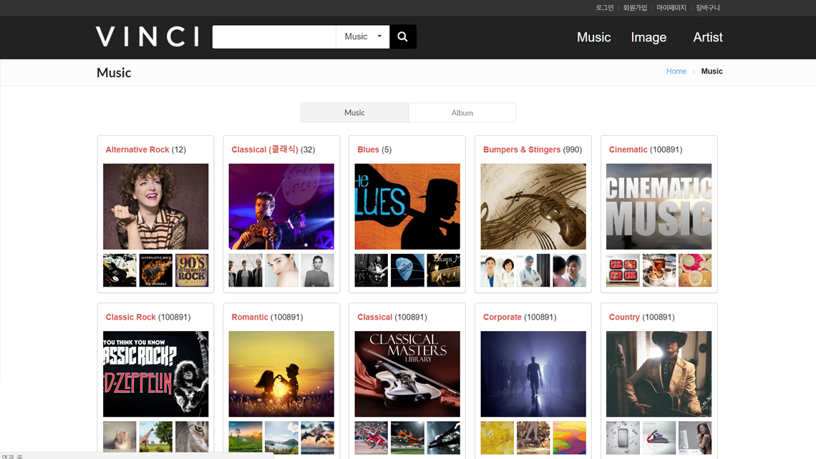Go to 장바구니 shopping cart
This screenshot has width=816, height=459.
pos(708,8)
